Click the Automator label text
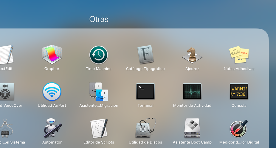Image resolution: width=276 pixels, height=148 pixels. (52, 142)
